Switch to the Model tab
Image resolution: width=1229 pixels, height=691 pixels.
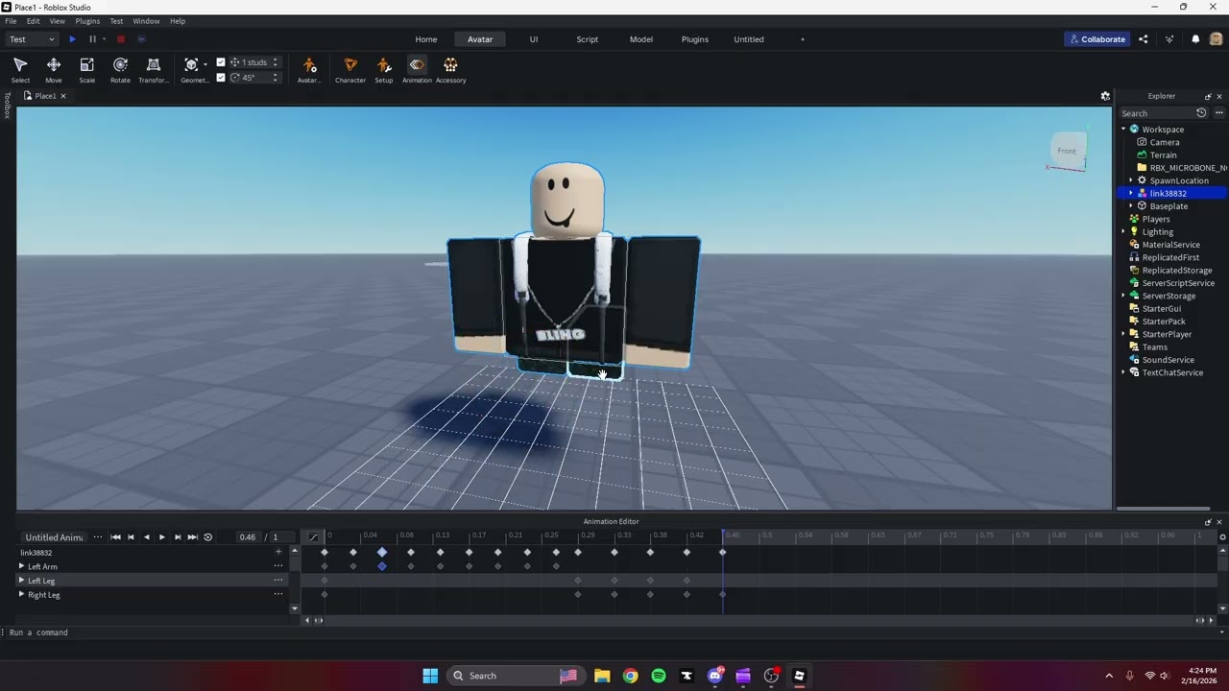[x=641, y=39]
